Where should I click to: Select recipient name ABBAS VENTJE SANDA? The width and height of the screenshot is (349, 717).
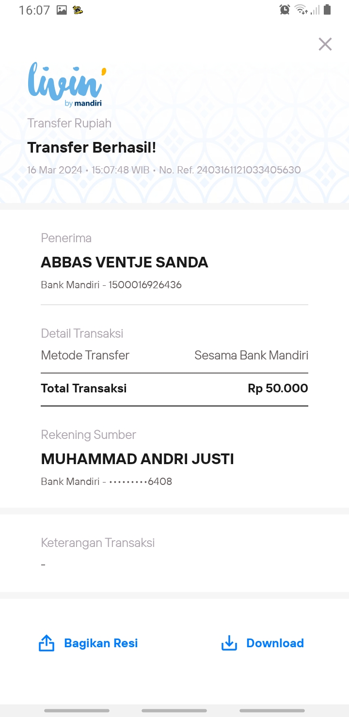pos(125,262)
